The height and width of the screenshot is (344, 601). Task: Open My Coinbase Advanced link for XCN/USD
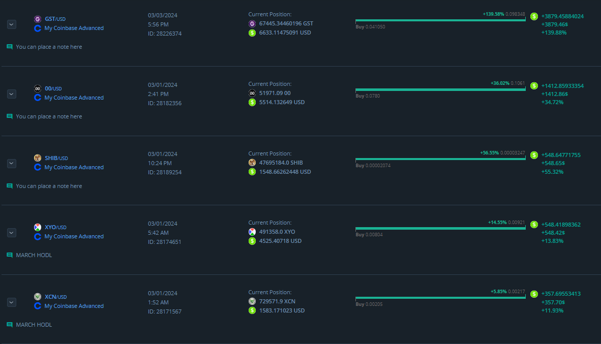pos(74,306)
